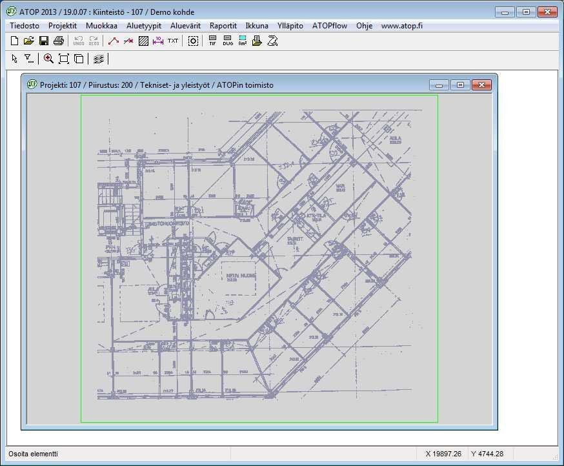Create a new file with the blank page icon
This screenshot has height=466, width=564.
pyautogui.click(x=14, y=41)
